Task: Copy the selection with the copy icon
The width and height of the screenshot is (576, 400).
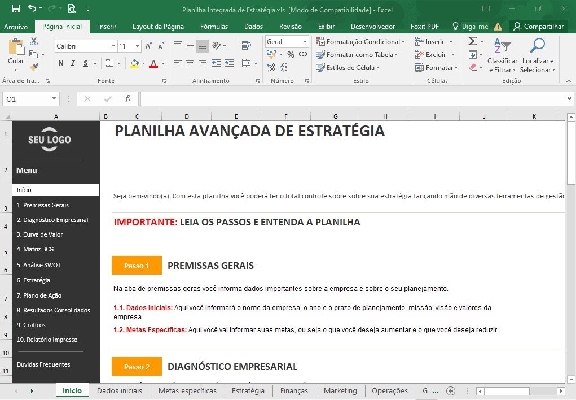Action: 33,54
